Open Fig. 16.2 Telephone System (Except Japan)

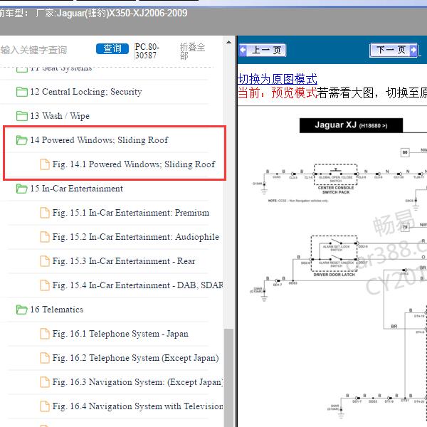tap(136, 358)
